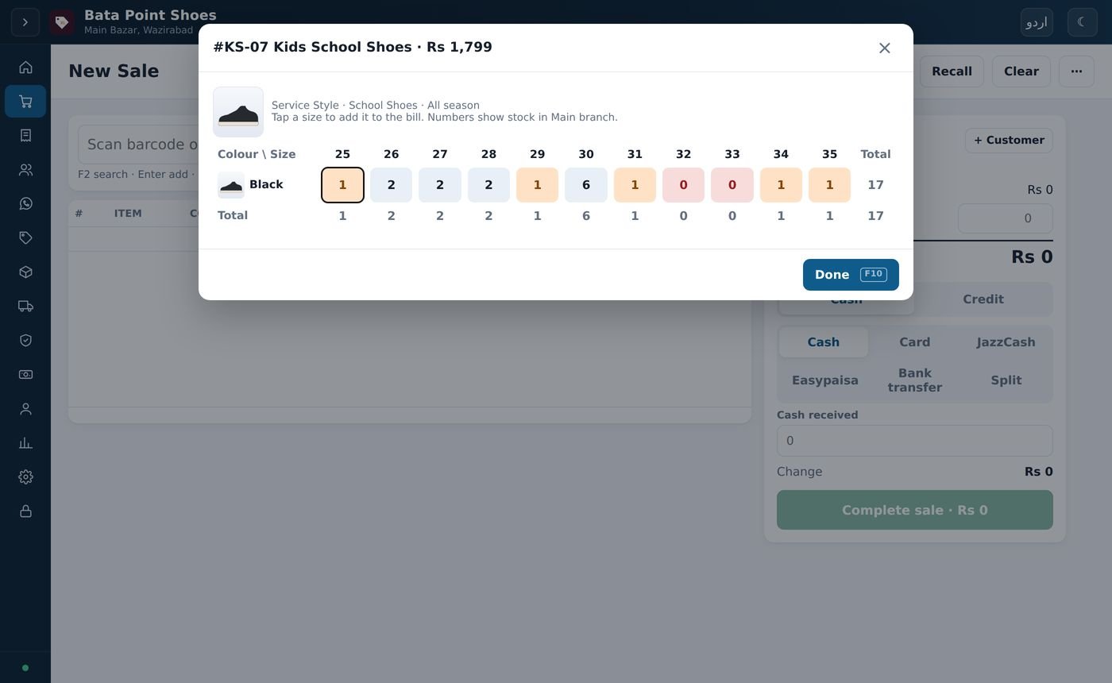This screenshot has width=1112, height=683.
Task: Select Easypaisa payment method
Action: pos(824,380)
